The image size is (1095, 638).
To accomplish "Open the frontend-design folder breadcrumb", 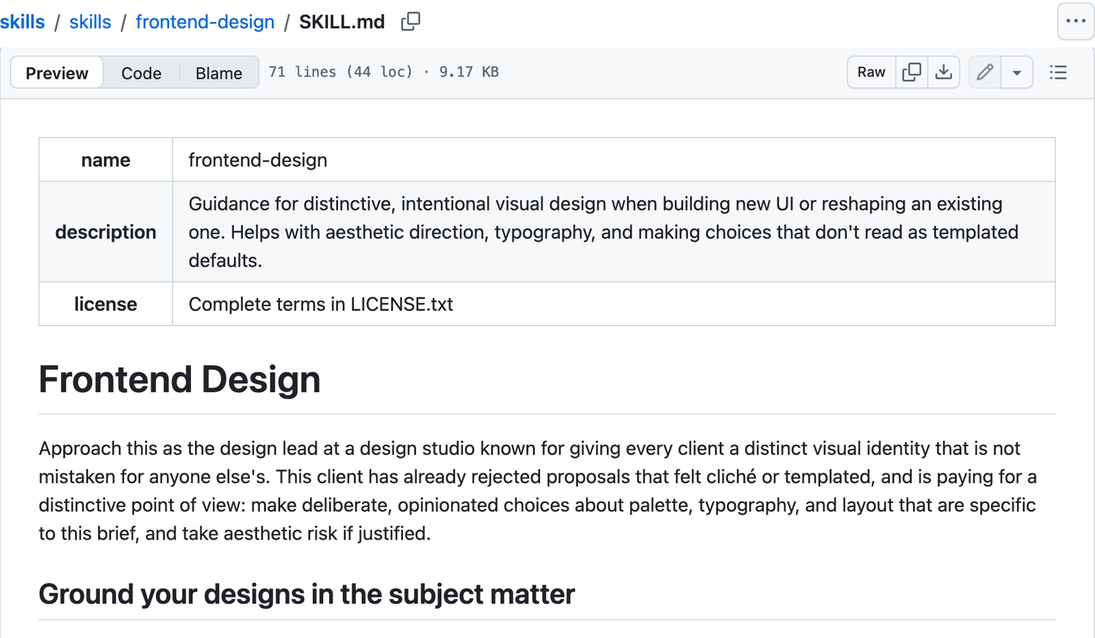I will tap(205, 22).
